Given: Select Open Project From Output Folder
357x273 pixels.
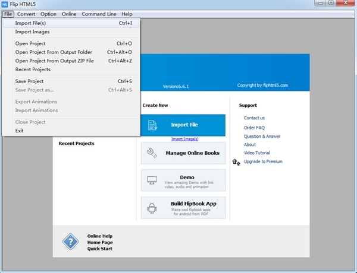Looking at the screenshot, I should tap(53, 52).
